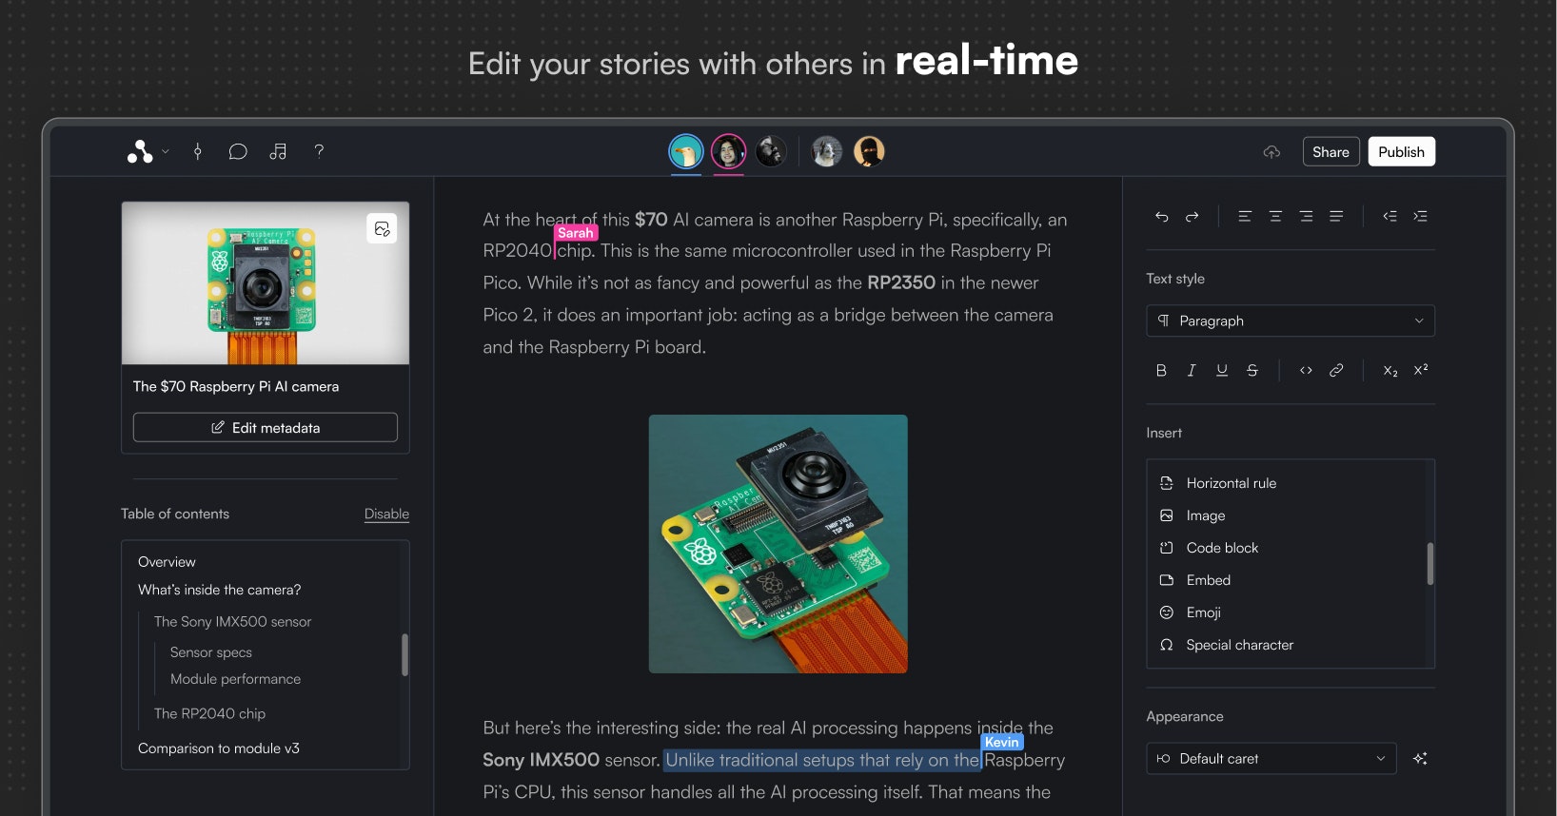This screenshot has width=1557, height=816.
Task: Open the music notes icon
Action: pyautogui.click(x=278, y=151)
